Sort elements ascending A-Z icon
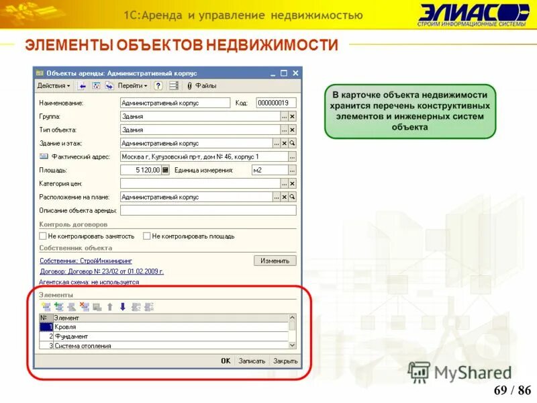This screenshot has height=403, width=537. click(136, 307)
